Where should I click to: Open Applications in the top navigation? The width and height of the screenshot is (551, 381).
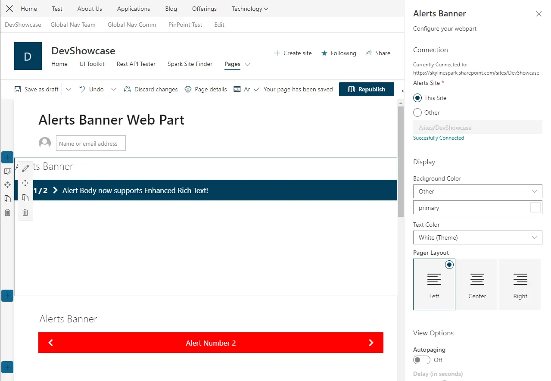pyautogui.click(x=134, y=9)
